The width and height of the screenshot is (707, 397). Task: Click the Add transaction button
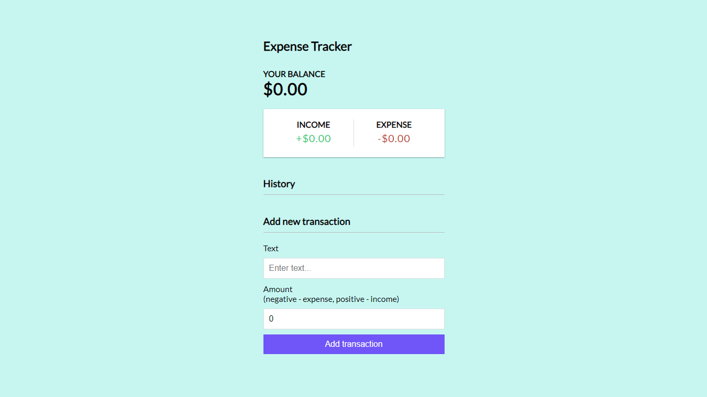(353, 344)
